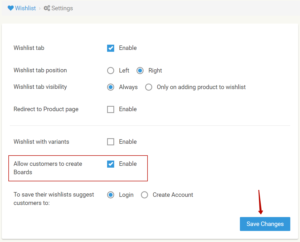
Task: Choose Always for Wishlist tab visibility
Action: [110, 87]
